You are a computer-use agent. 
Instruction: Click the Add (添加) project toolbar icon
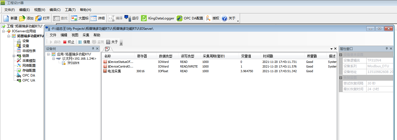22,18
